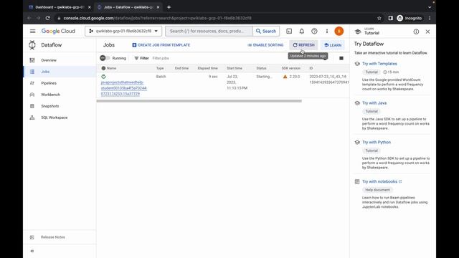Open Snapshots in Dataflow sidebar

(x=49, y=106)
